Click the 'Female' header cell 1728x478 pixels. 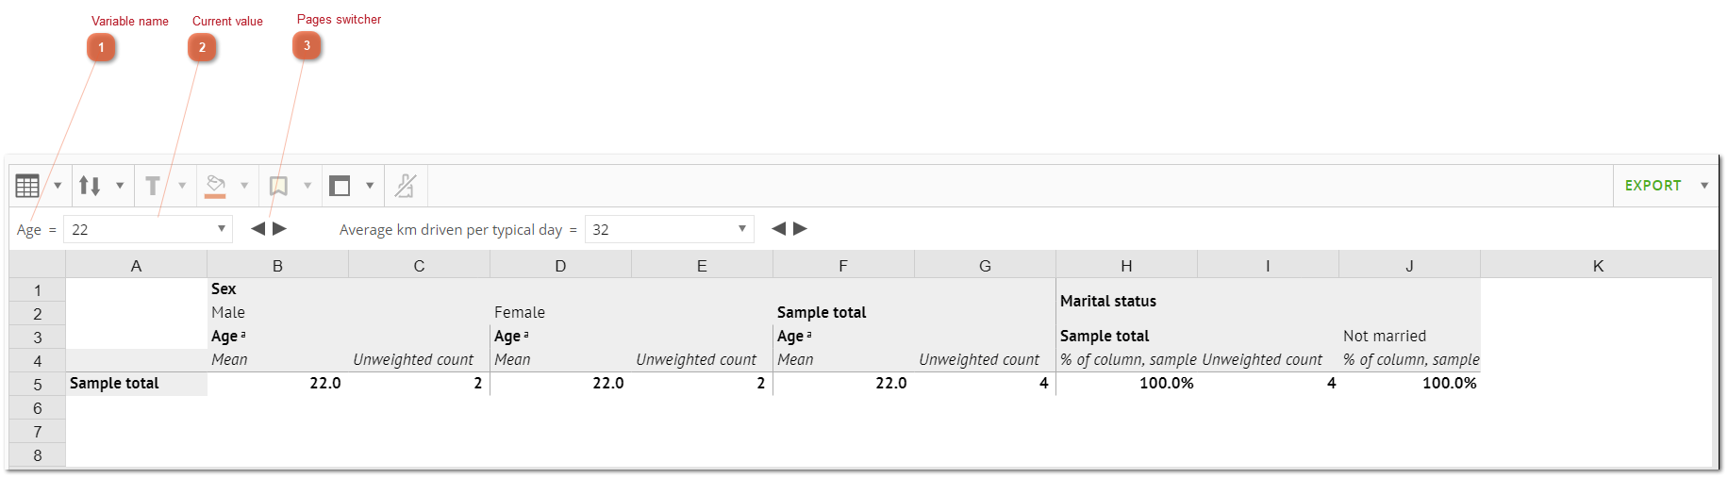tap(520, 313)
